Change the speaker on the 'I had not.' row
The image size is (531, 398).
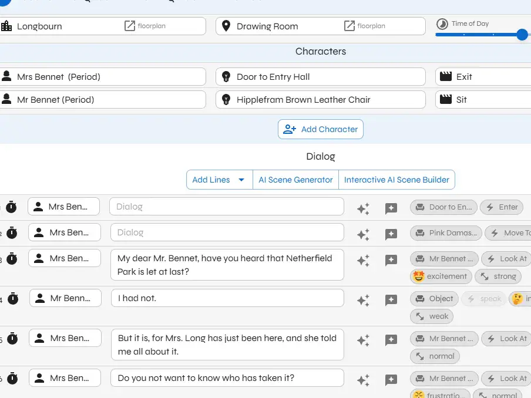[65, 298]
